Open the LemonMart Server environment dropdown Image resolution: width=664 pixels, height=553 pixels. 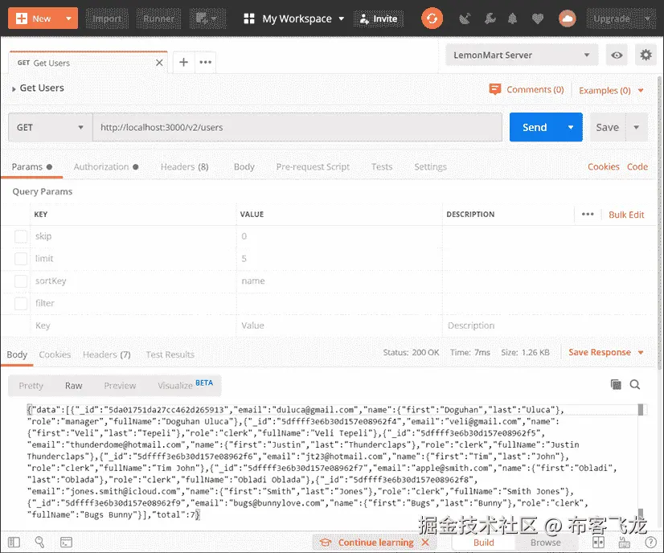tap(522, 55)
